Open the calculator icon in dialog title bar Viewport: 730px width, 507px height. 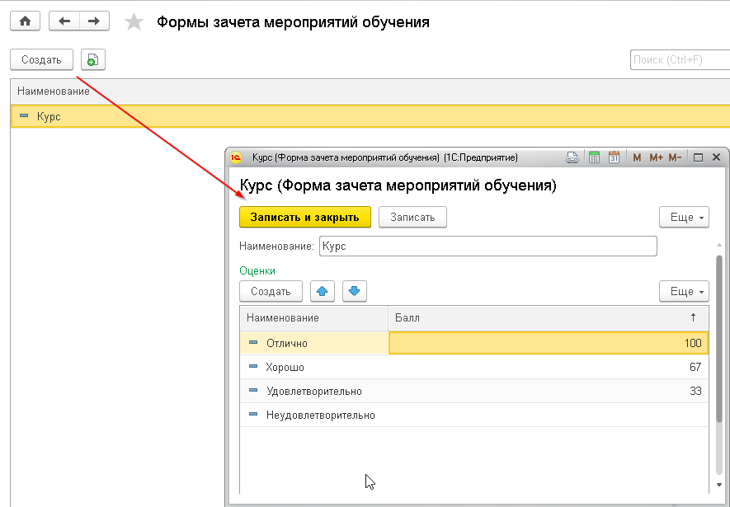tap(594, 157)
